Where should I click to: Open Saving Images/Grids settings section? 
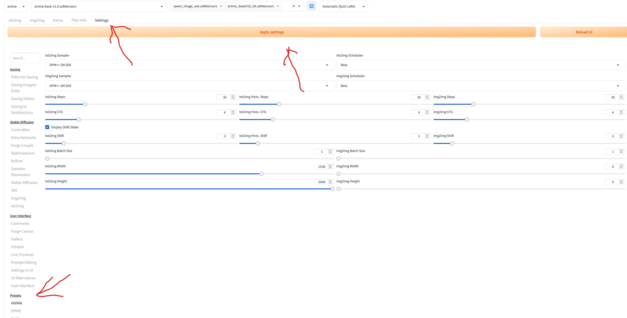pos(24,88)
